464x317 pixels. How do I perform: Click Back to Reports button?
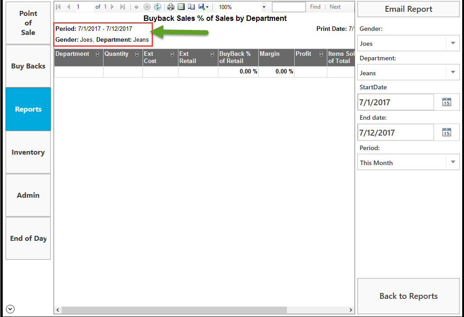click(408, 296)
